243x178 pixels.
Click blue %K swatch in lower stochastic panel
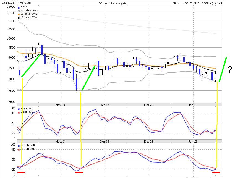click(x=19, y=146)
